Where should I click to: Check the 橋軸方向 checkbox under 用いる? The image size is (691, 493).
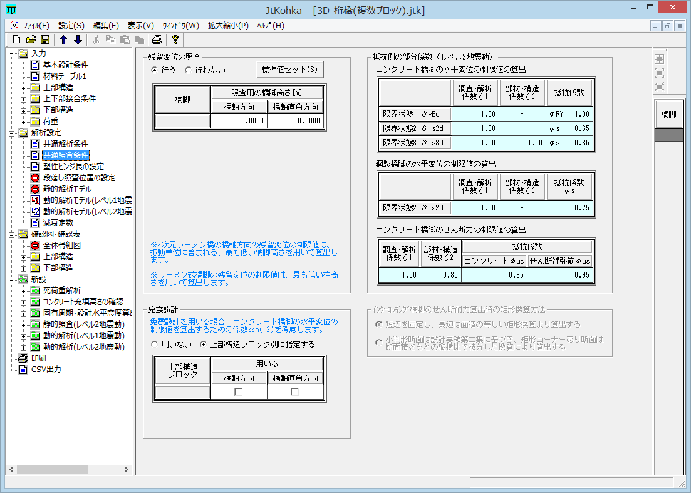point(239,392)
